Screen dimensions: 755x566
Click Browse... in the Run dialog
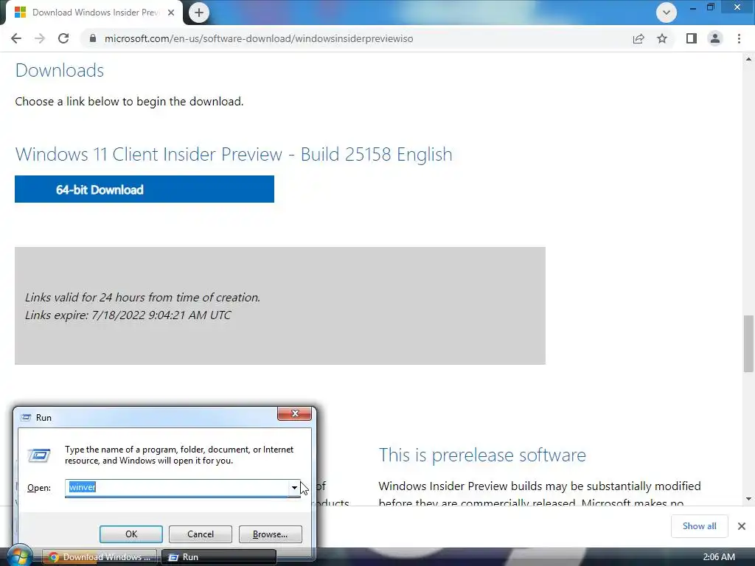point(270,534)
